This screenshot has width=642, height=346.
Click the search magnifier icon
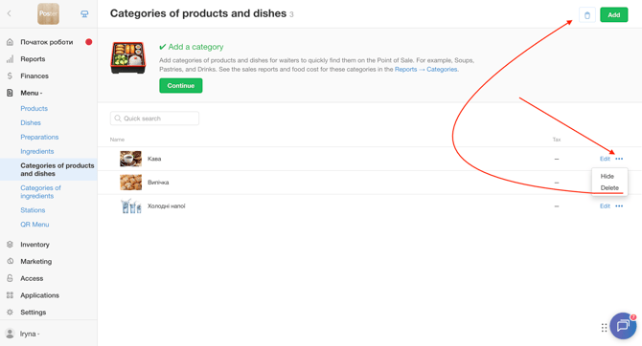coord(118,119)
